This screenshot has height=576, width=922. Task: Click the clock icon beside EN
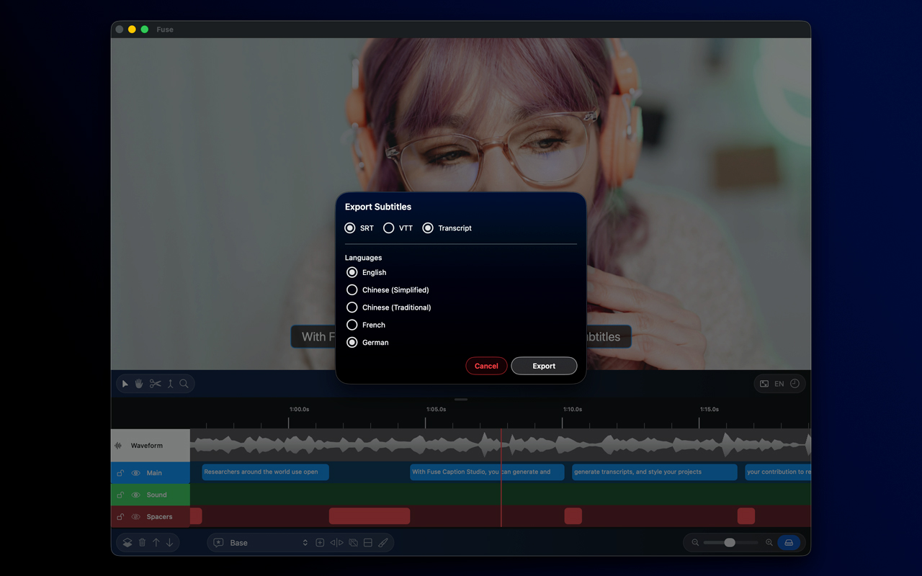click(795, 384)
